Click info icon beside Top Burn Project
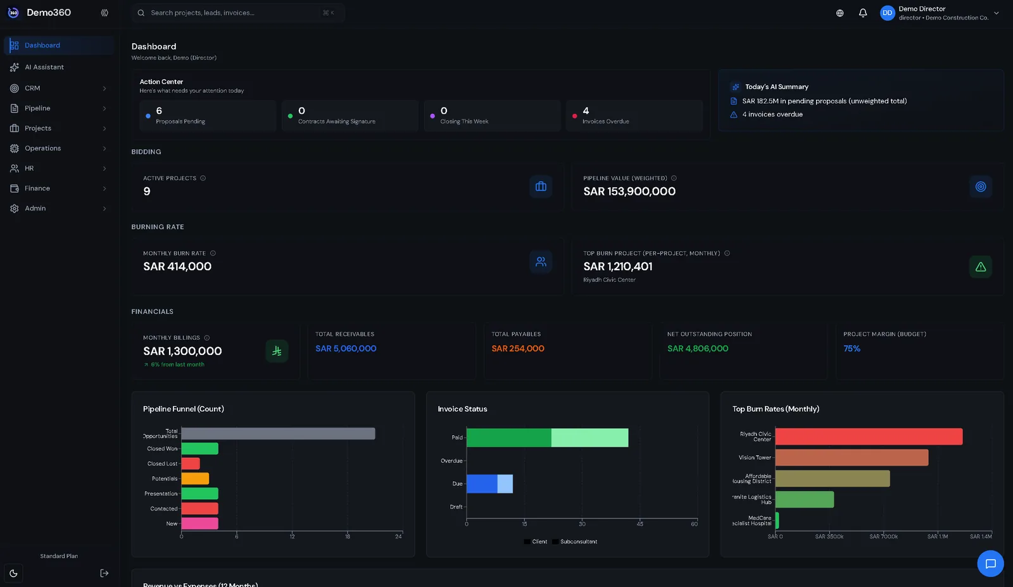The image size is (1013, 587). pos(727,254)
